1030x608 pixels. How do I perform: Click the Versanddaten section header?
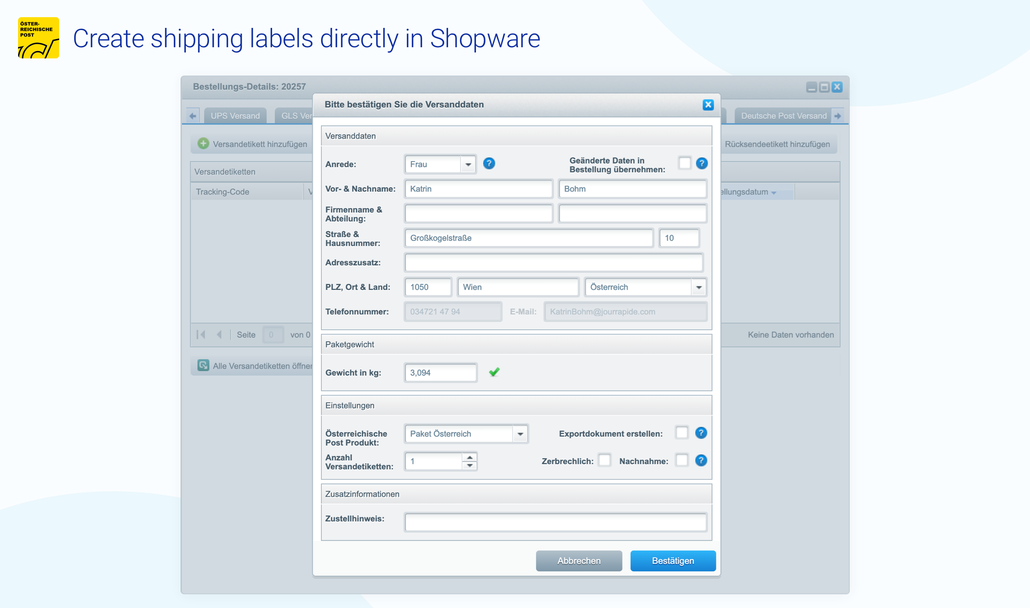point(516,136)
